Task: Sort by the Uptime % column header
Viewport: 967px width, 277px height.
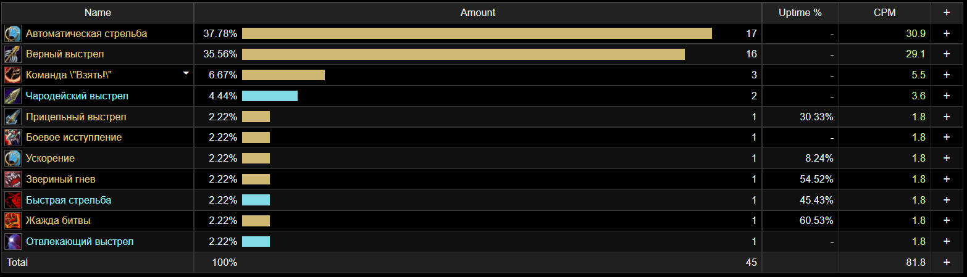Action: [800, 13]
